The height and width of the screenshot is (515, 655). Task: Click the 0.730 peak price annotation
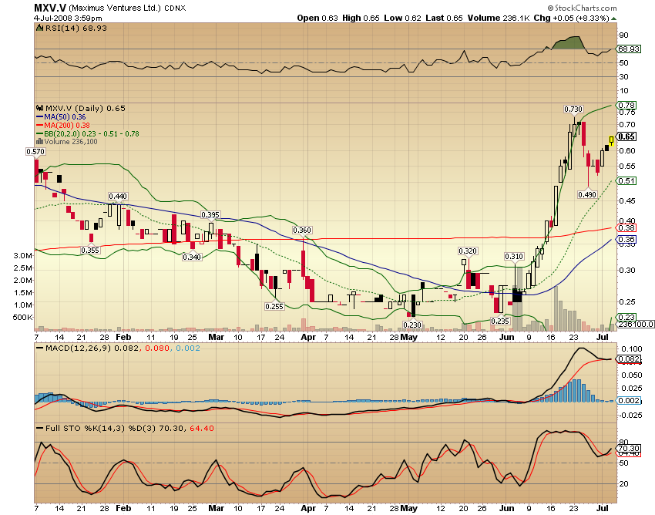coord(573,109)
